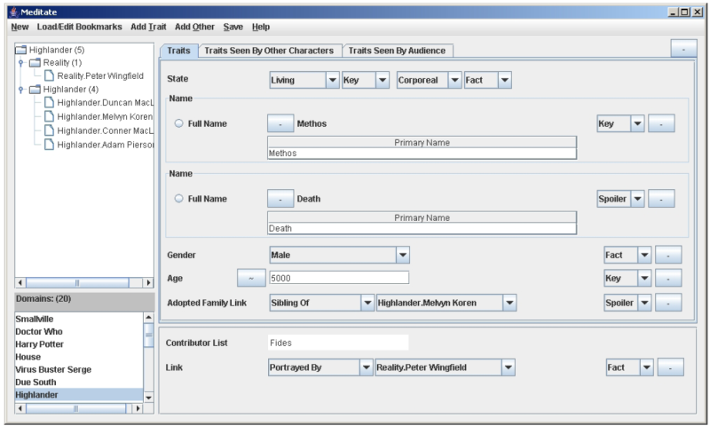This screenshot has height=426, width=710.
Task: Remove the Age trait
Action: (x=668, y=278)
